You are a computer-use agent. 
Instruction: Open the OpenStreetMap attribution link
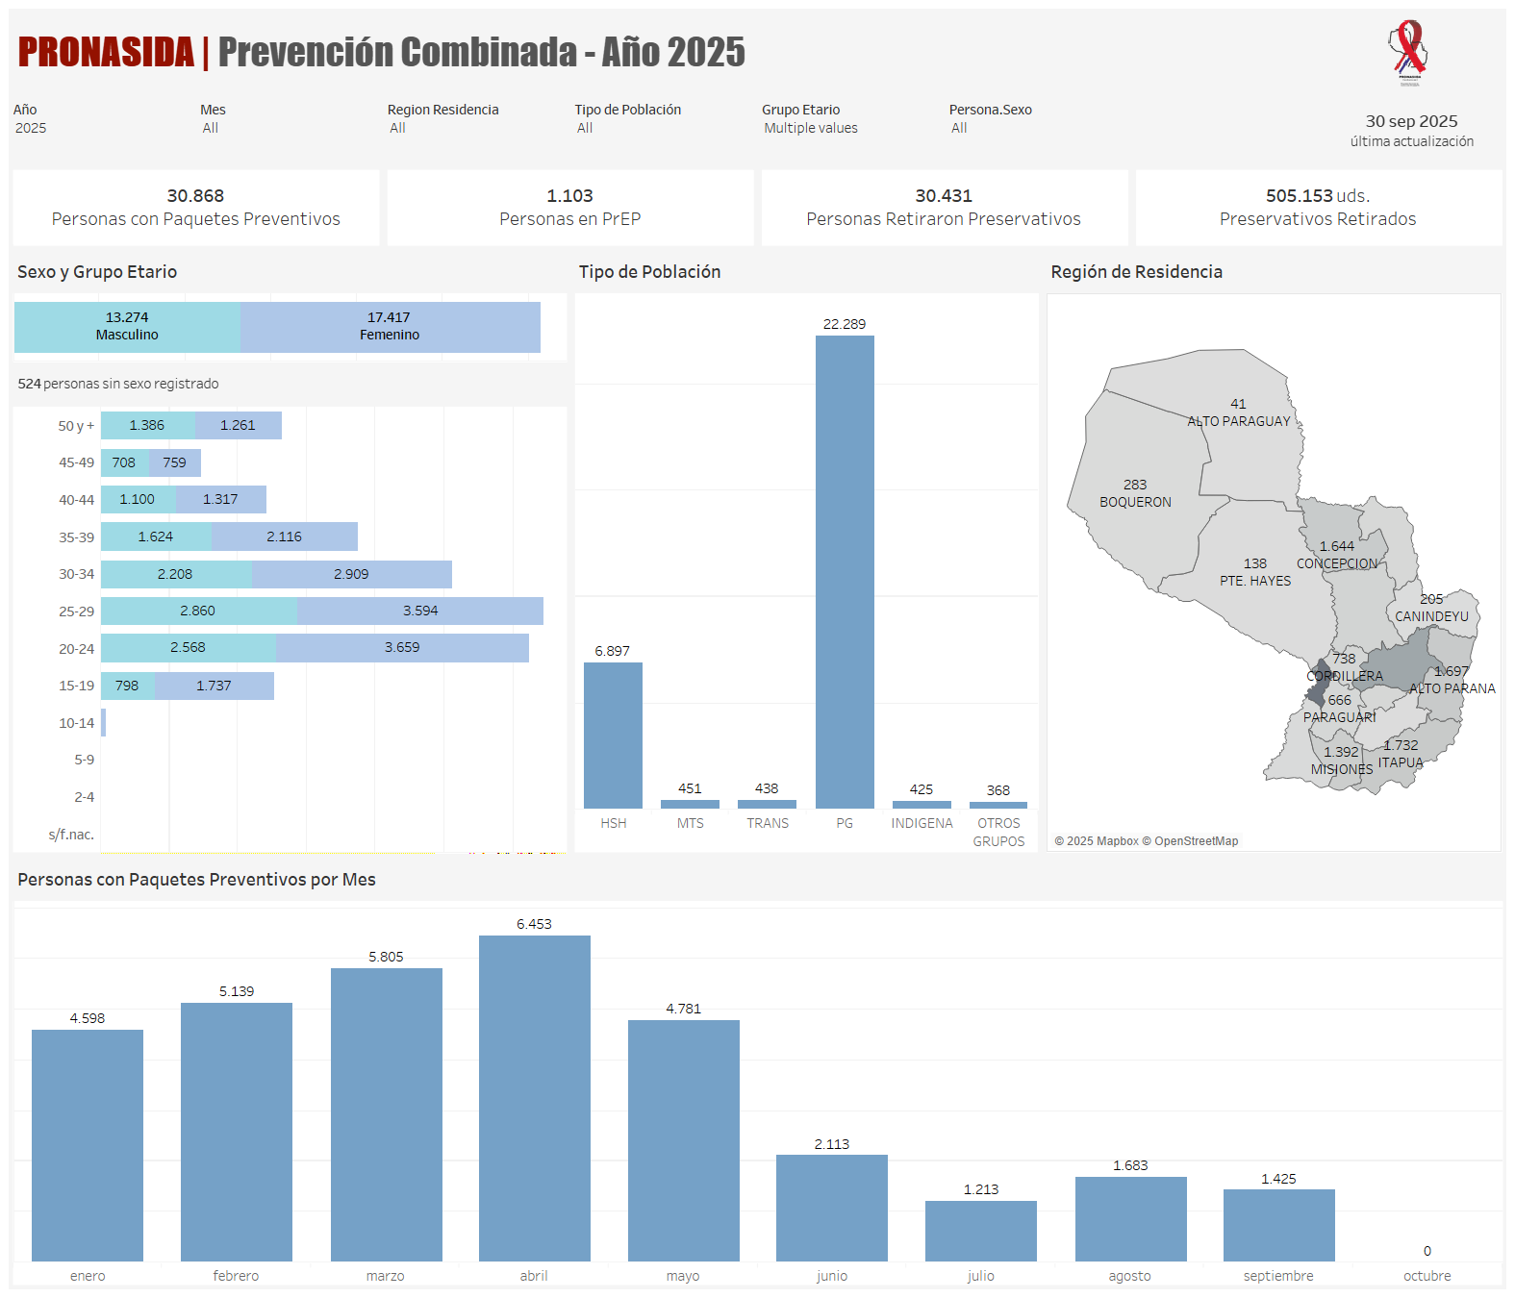1196,841
